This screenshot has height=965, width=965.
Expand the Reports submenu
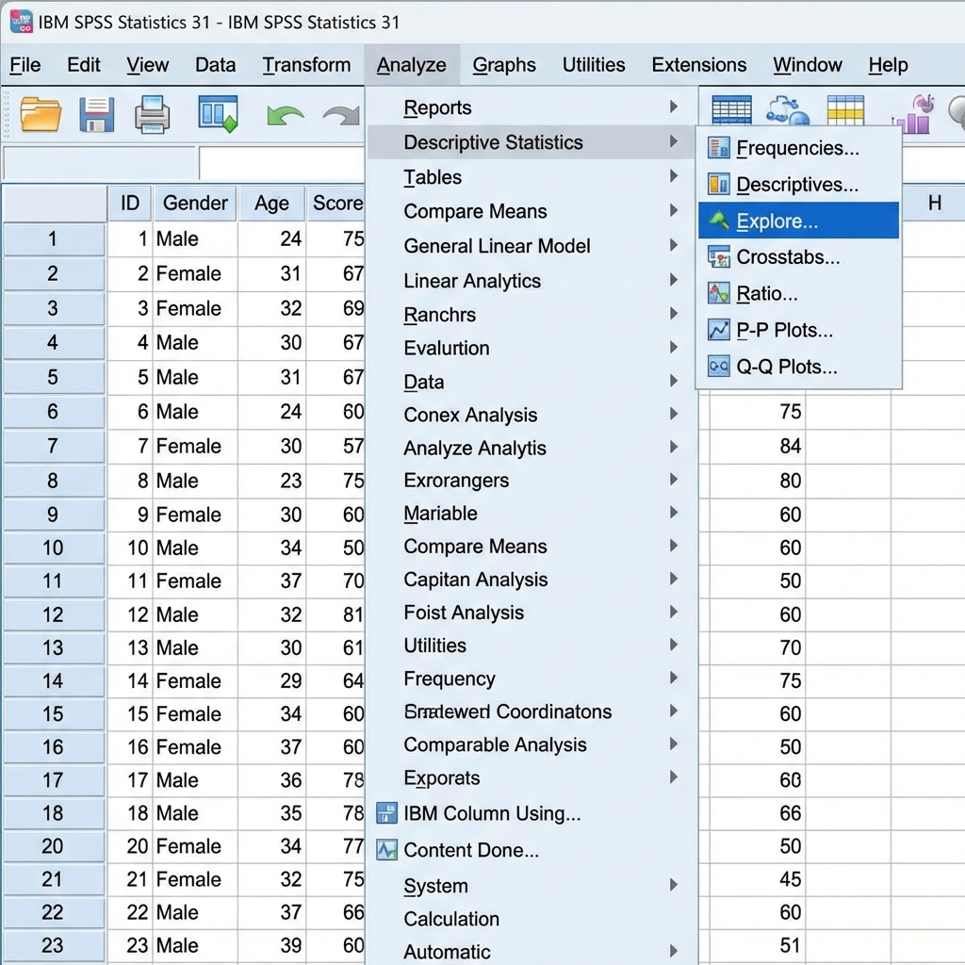(437, 108)
